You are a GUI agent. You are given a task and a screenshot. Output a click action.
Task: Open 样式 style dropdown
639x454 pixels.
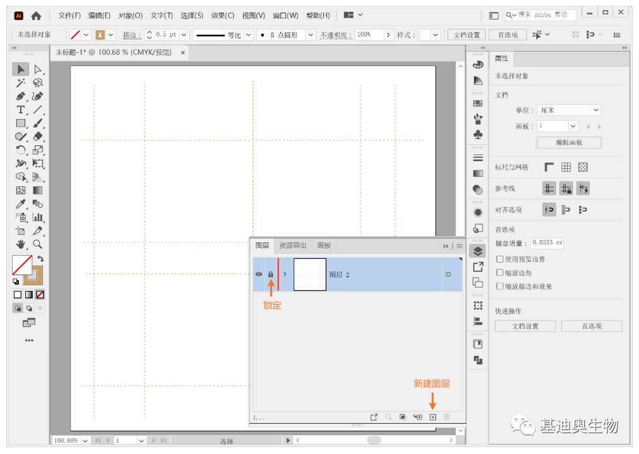click(x=435, y=35)
